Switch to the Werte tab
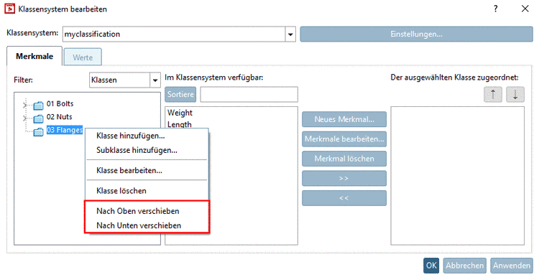Viewport: 539px width, 280px height. coord(83,57)
